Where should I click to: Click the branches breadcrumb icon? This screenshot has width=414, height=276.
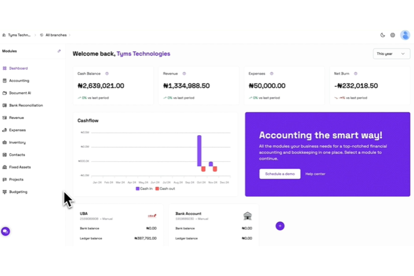click(42, 35)
